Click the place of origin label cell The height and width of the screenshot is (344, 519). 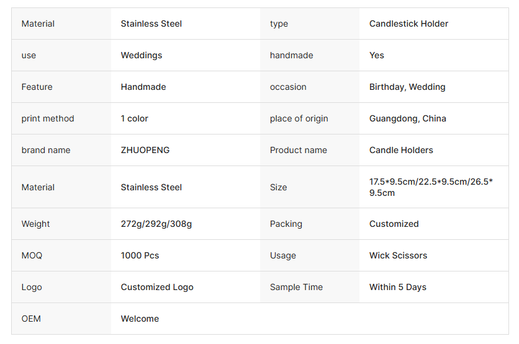coord(299,118)
